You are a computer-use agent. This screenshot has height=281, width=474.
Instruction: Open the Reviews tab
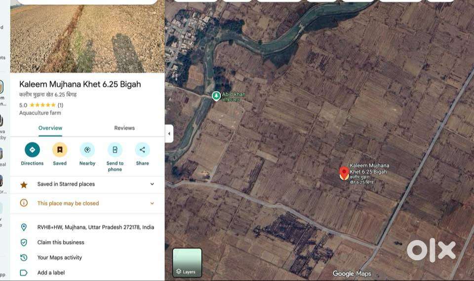(x=124, y=128)
